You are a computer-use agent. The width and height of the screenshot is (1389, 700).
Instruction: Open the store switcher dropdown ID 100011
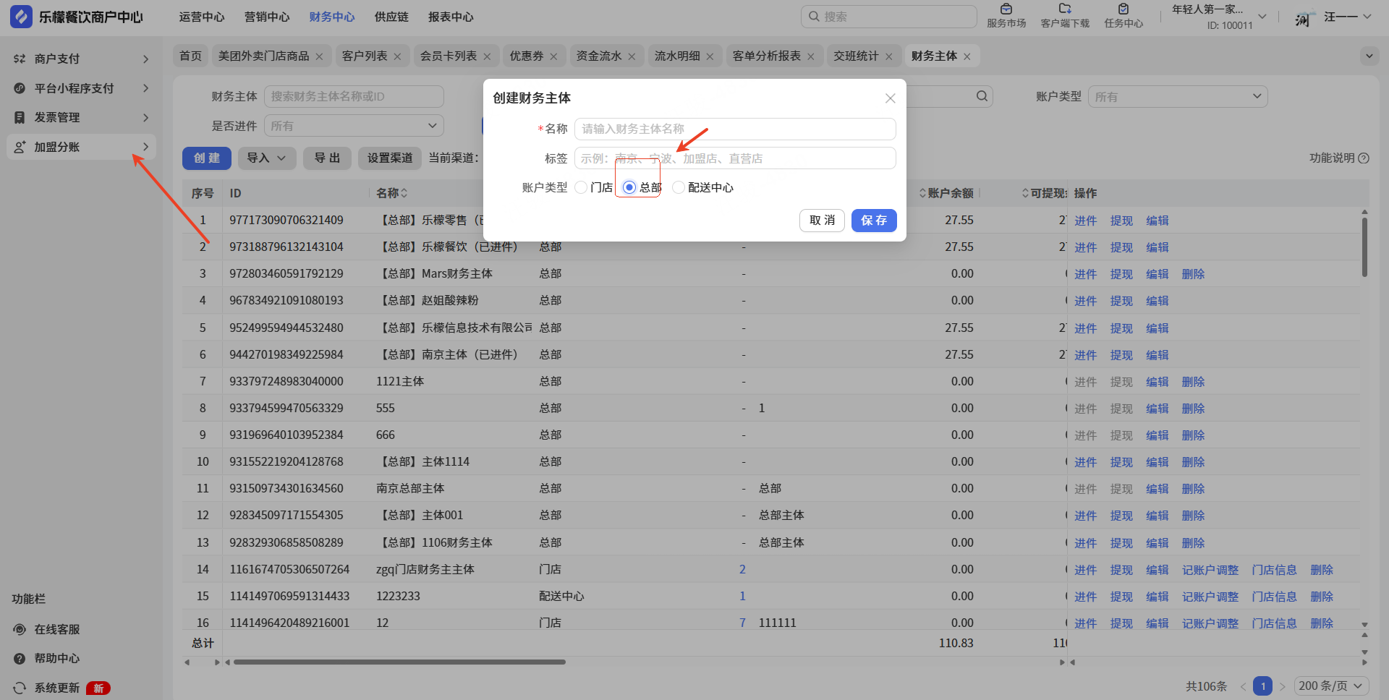coord(1262,17)
